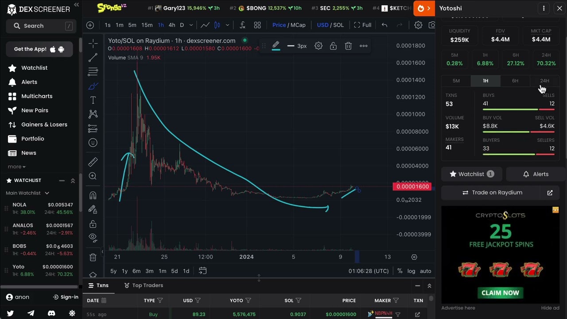The width and height of the screenshot is (567, 319).
Task: Select the crosshair cursor tool
Action: coord(93,43)
